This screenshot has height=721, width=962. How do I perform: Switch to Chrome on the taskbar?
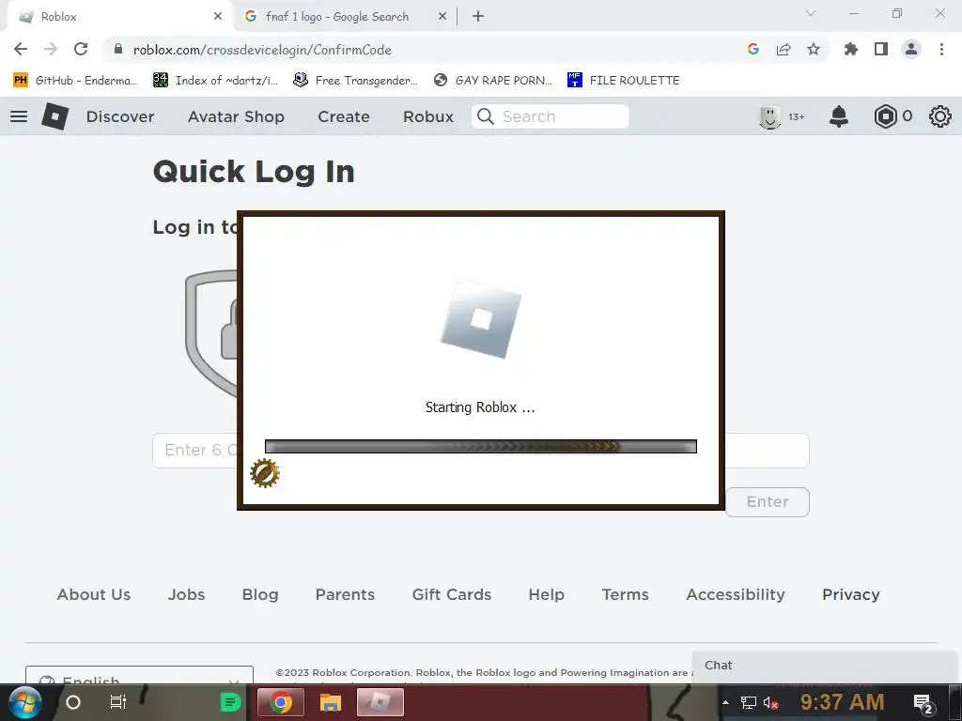280,702
